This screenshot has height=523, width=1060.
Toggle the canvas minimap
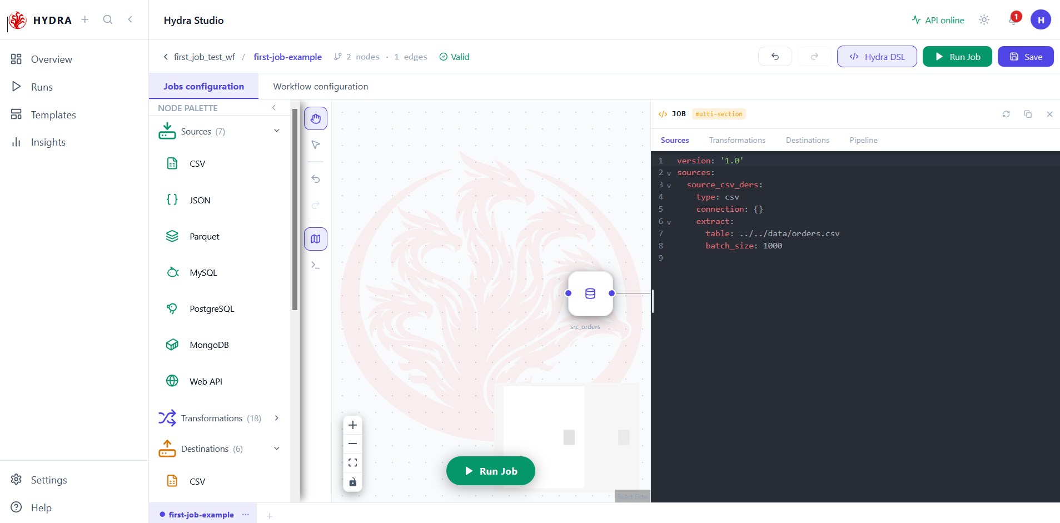(316, 239)
